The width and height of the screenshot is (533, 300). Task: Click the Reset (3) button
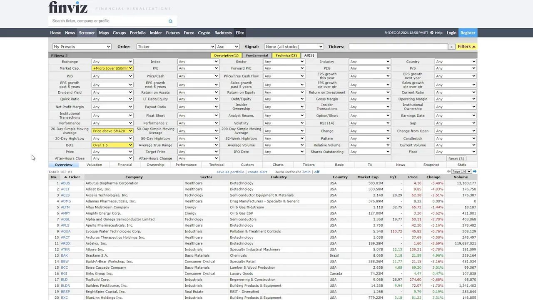pos(456,158)
